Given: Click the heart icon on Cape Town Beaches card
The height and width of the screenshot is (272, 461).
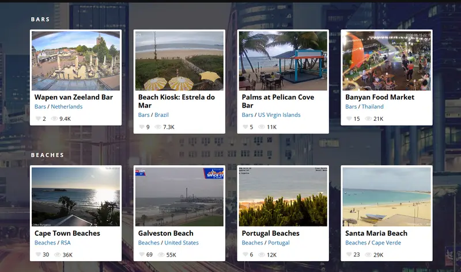Looking at the screenshot, I should tap(38, 254).
